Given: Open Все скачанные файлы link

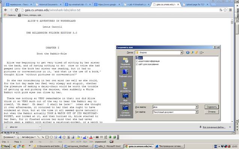Looking at the screenshot, I should tap(214, 127).
